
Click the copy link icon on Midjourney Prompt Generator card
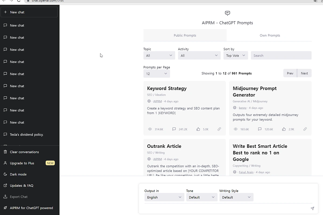pos(305,129)
